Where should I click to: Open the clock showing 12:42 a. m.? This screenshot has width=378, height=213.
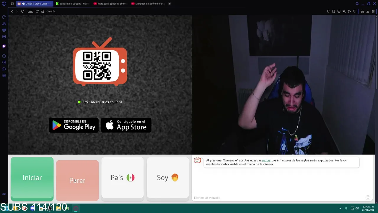pos(368,208)
